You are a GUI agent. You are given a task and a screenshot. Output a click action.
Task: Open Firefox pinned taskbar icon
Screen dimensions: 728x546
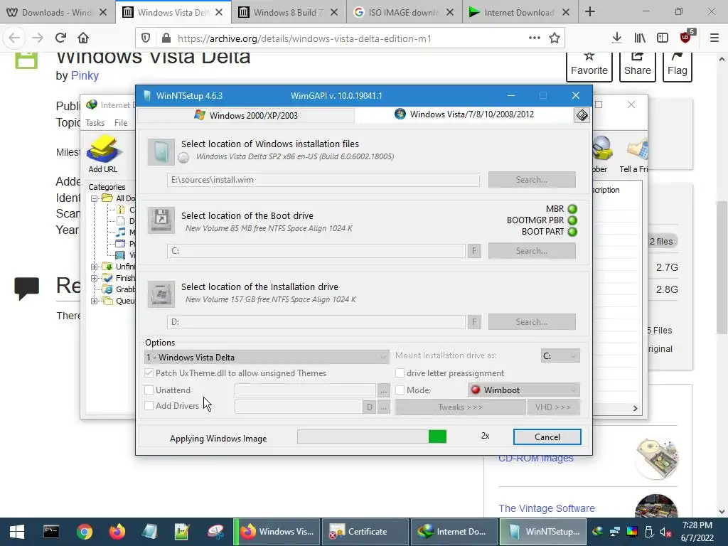(117, 532)
